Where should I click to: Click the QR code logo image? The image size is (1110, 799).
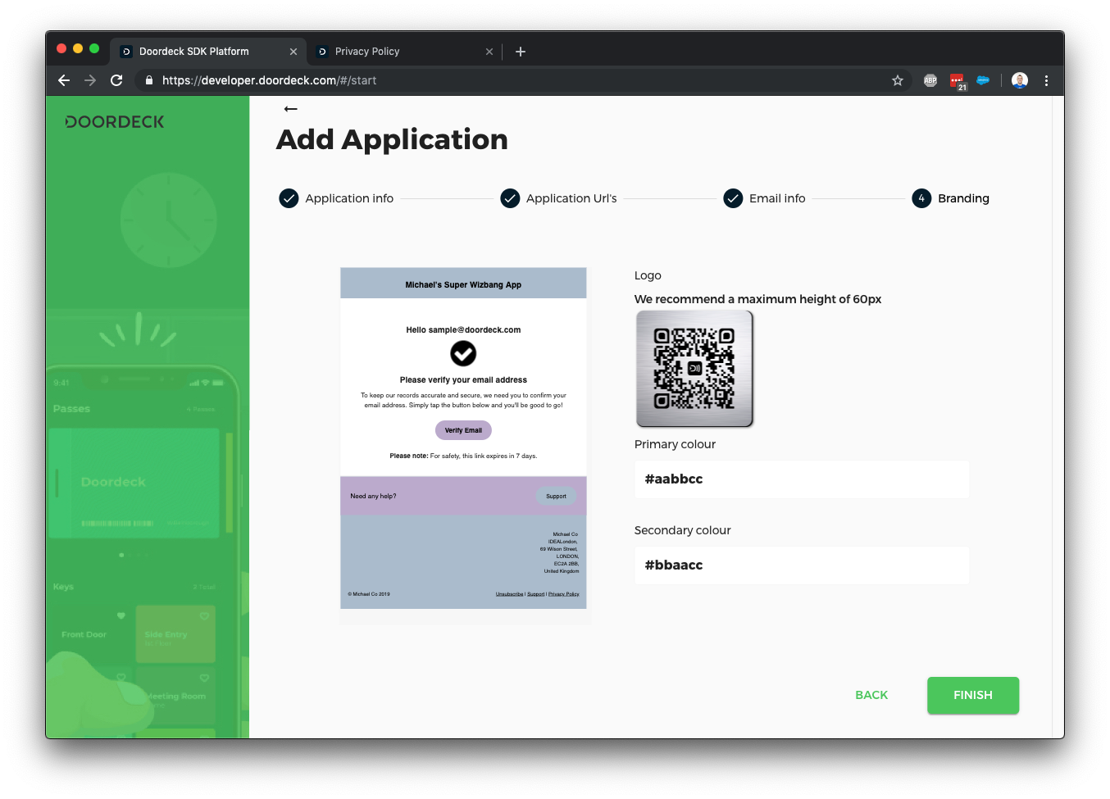click(x=694, y=369)
